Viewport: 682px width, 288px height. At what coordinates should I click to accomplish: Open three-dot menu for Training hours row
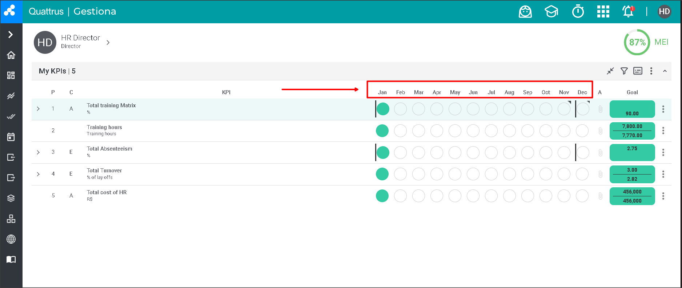tap(663, 131)
